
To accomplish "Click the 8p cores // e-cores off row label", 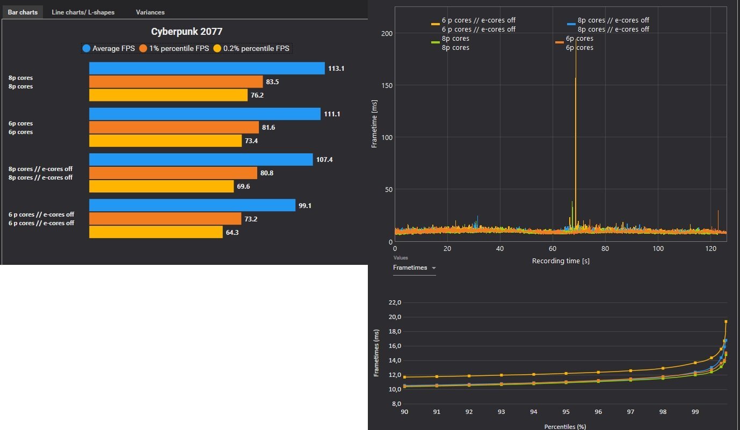I will click(40, 173).
